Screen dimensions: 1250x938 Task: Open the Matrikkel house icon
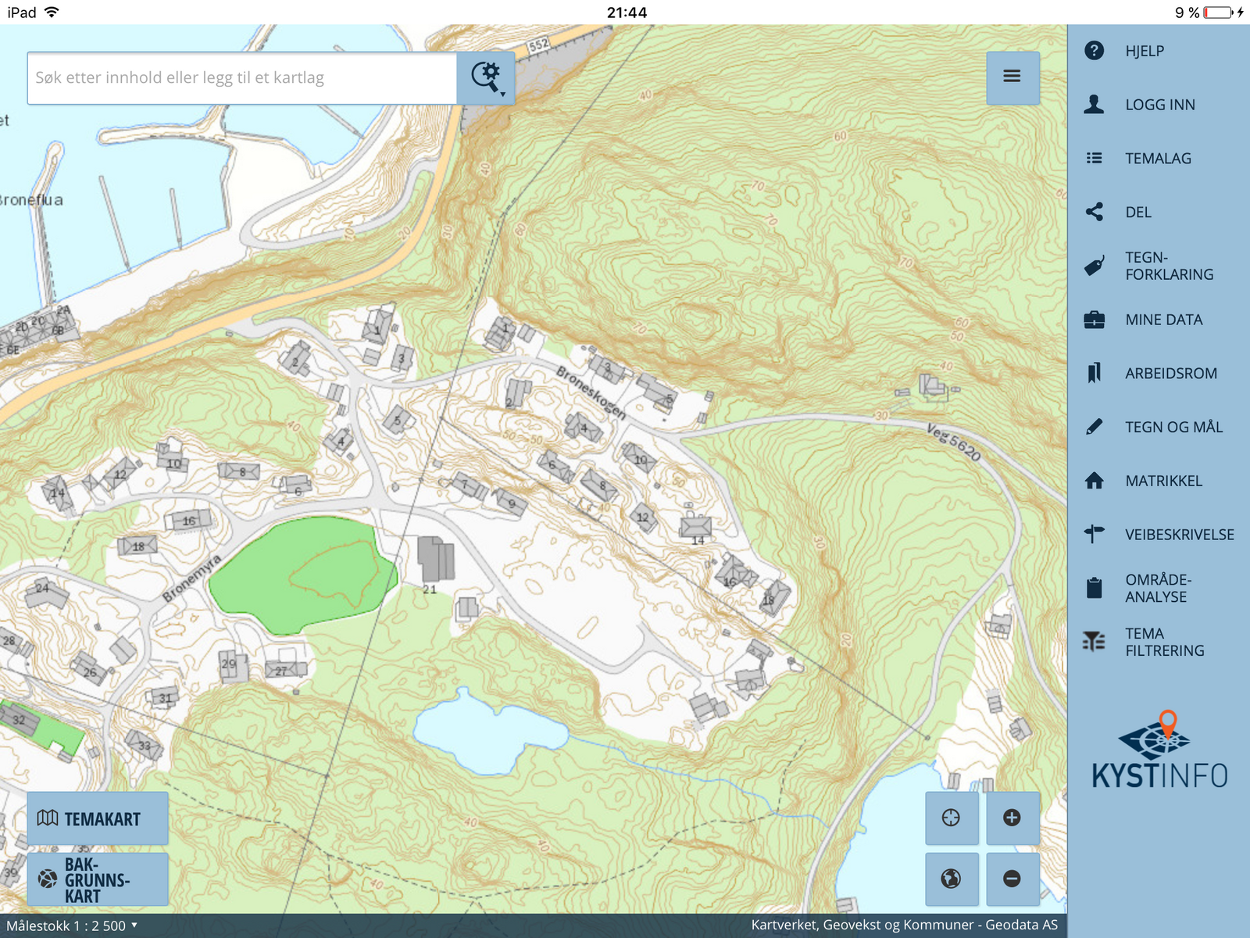(1095, 481)
